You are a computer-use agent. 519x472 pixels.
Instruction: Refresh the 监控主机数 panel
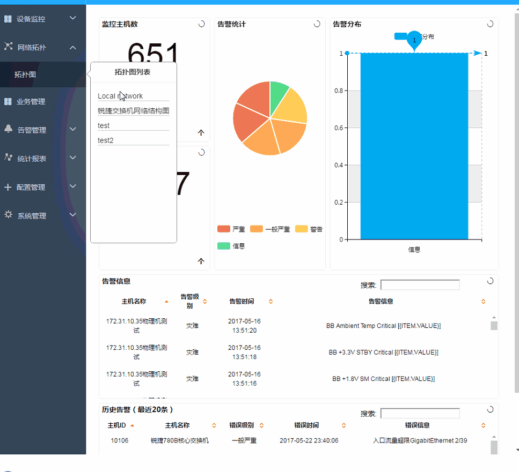coord(202,24)
